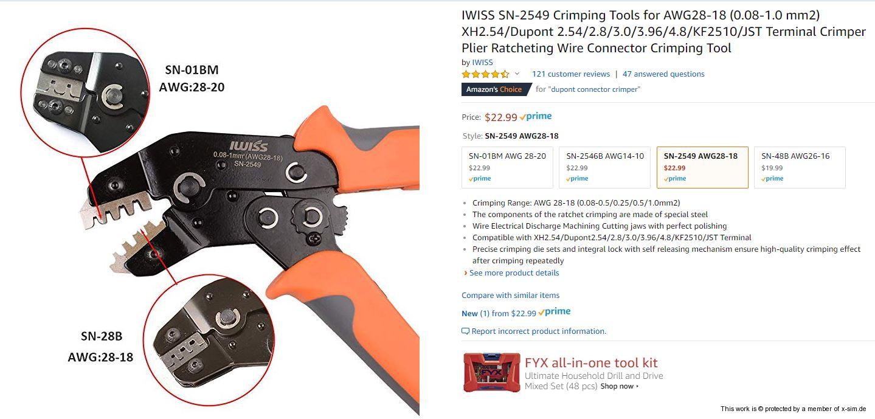Open the 47 answered questions link
This screenshot has height=419, width=875.
[x=663, y=74]
